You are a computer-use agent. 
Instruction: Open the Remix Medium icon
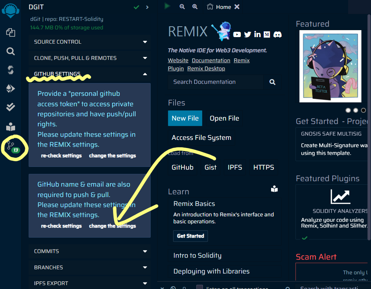(x=267, y=34)
